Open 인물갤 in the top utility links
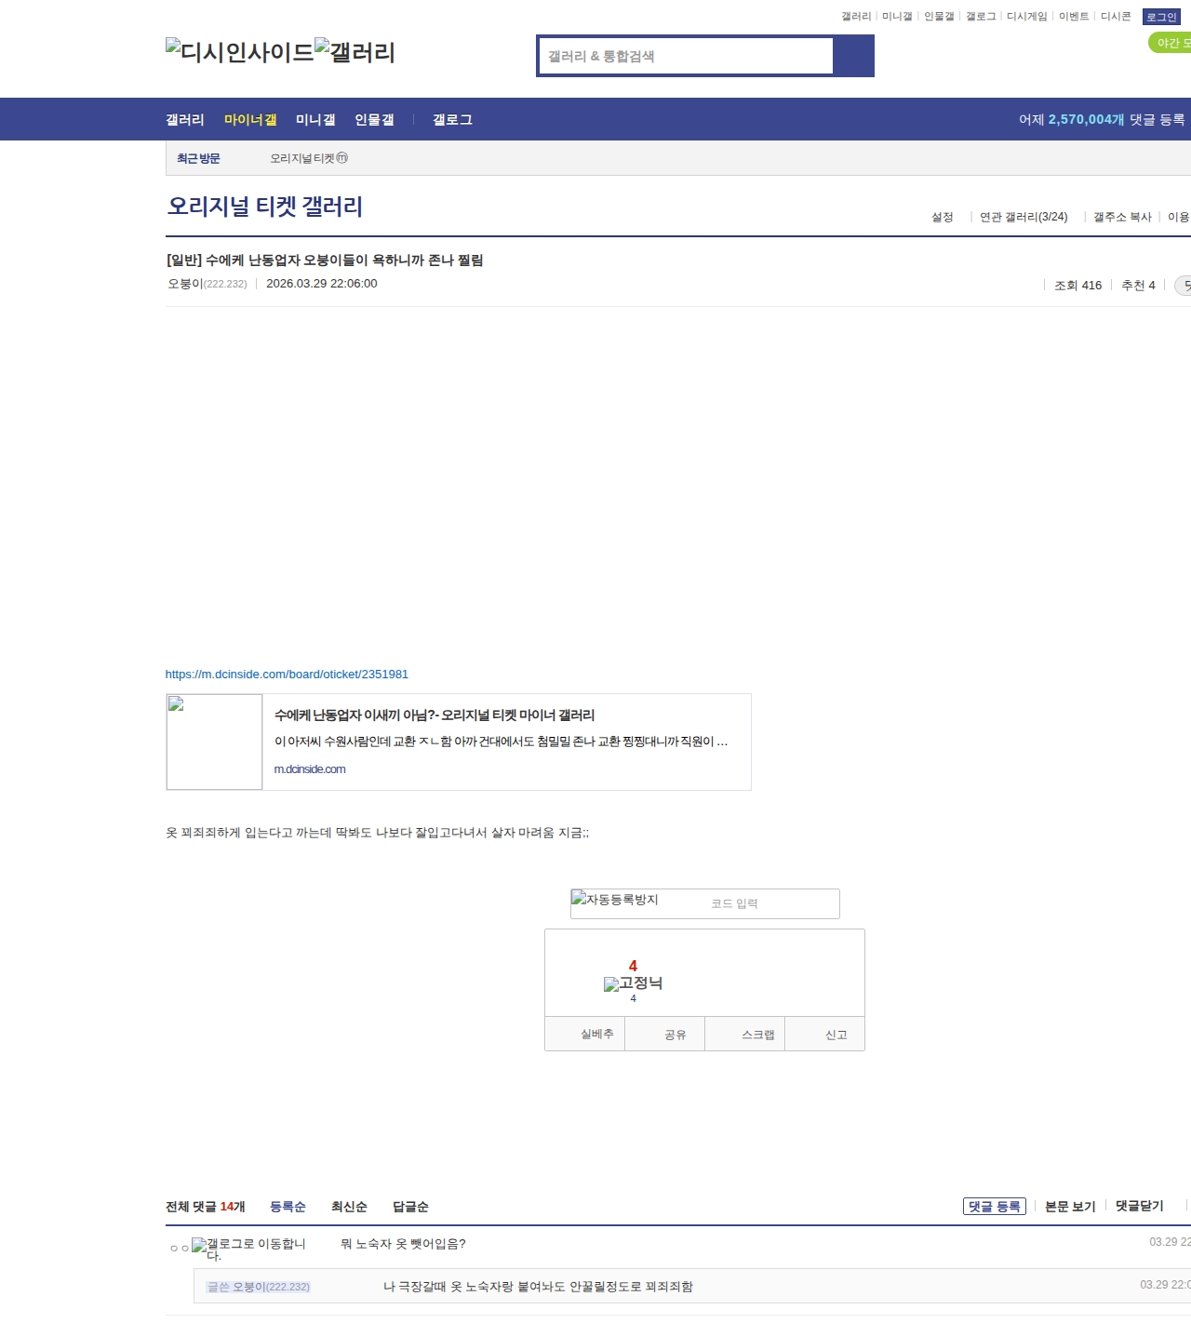Image resolution: width=1191 pixels, height=1323 pixels. coord(939,17)
